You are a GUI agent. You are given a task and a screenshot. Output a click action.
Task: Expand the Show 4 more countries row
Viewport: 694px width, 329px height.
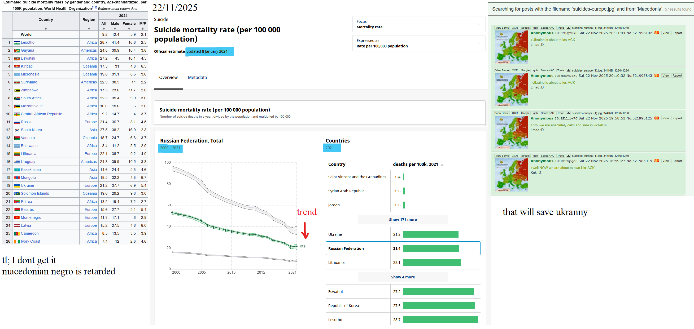[403, 277]
